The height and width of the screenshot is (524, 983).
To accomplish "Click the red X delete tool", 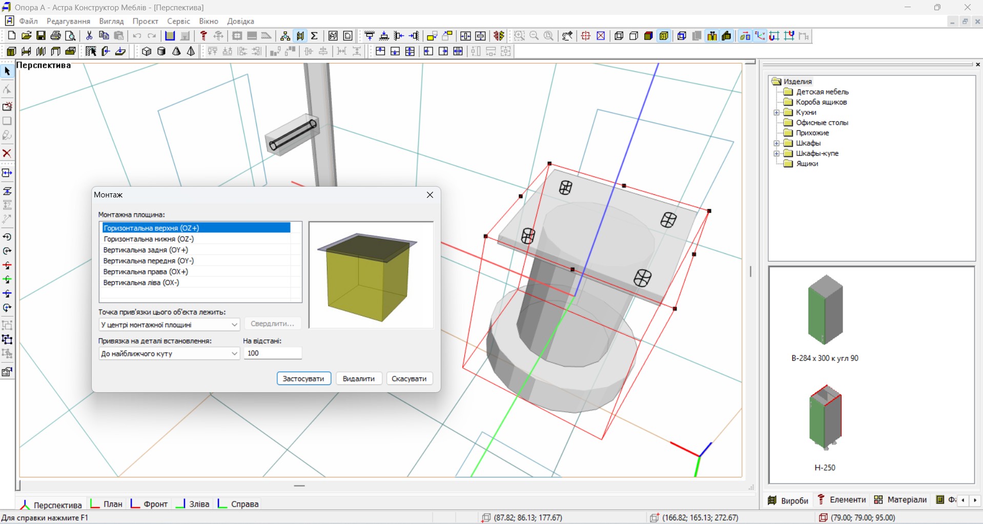I will (7, 153).
